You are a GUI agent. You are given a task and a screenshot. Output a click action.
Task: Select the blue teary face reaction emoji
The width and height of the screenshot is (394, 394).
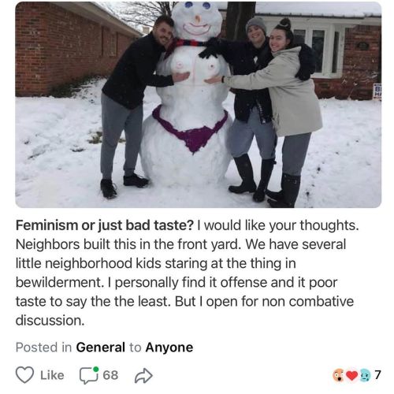point(364,375)
